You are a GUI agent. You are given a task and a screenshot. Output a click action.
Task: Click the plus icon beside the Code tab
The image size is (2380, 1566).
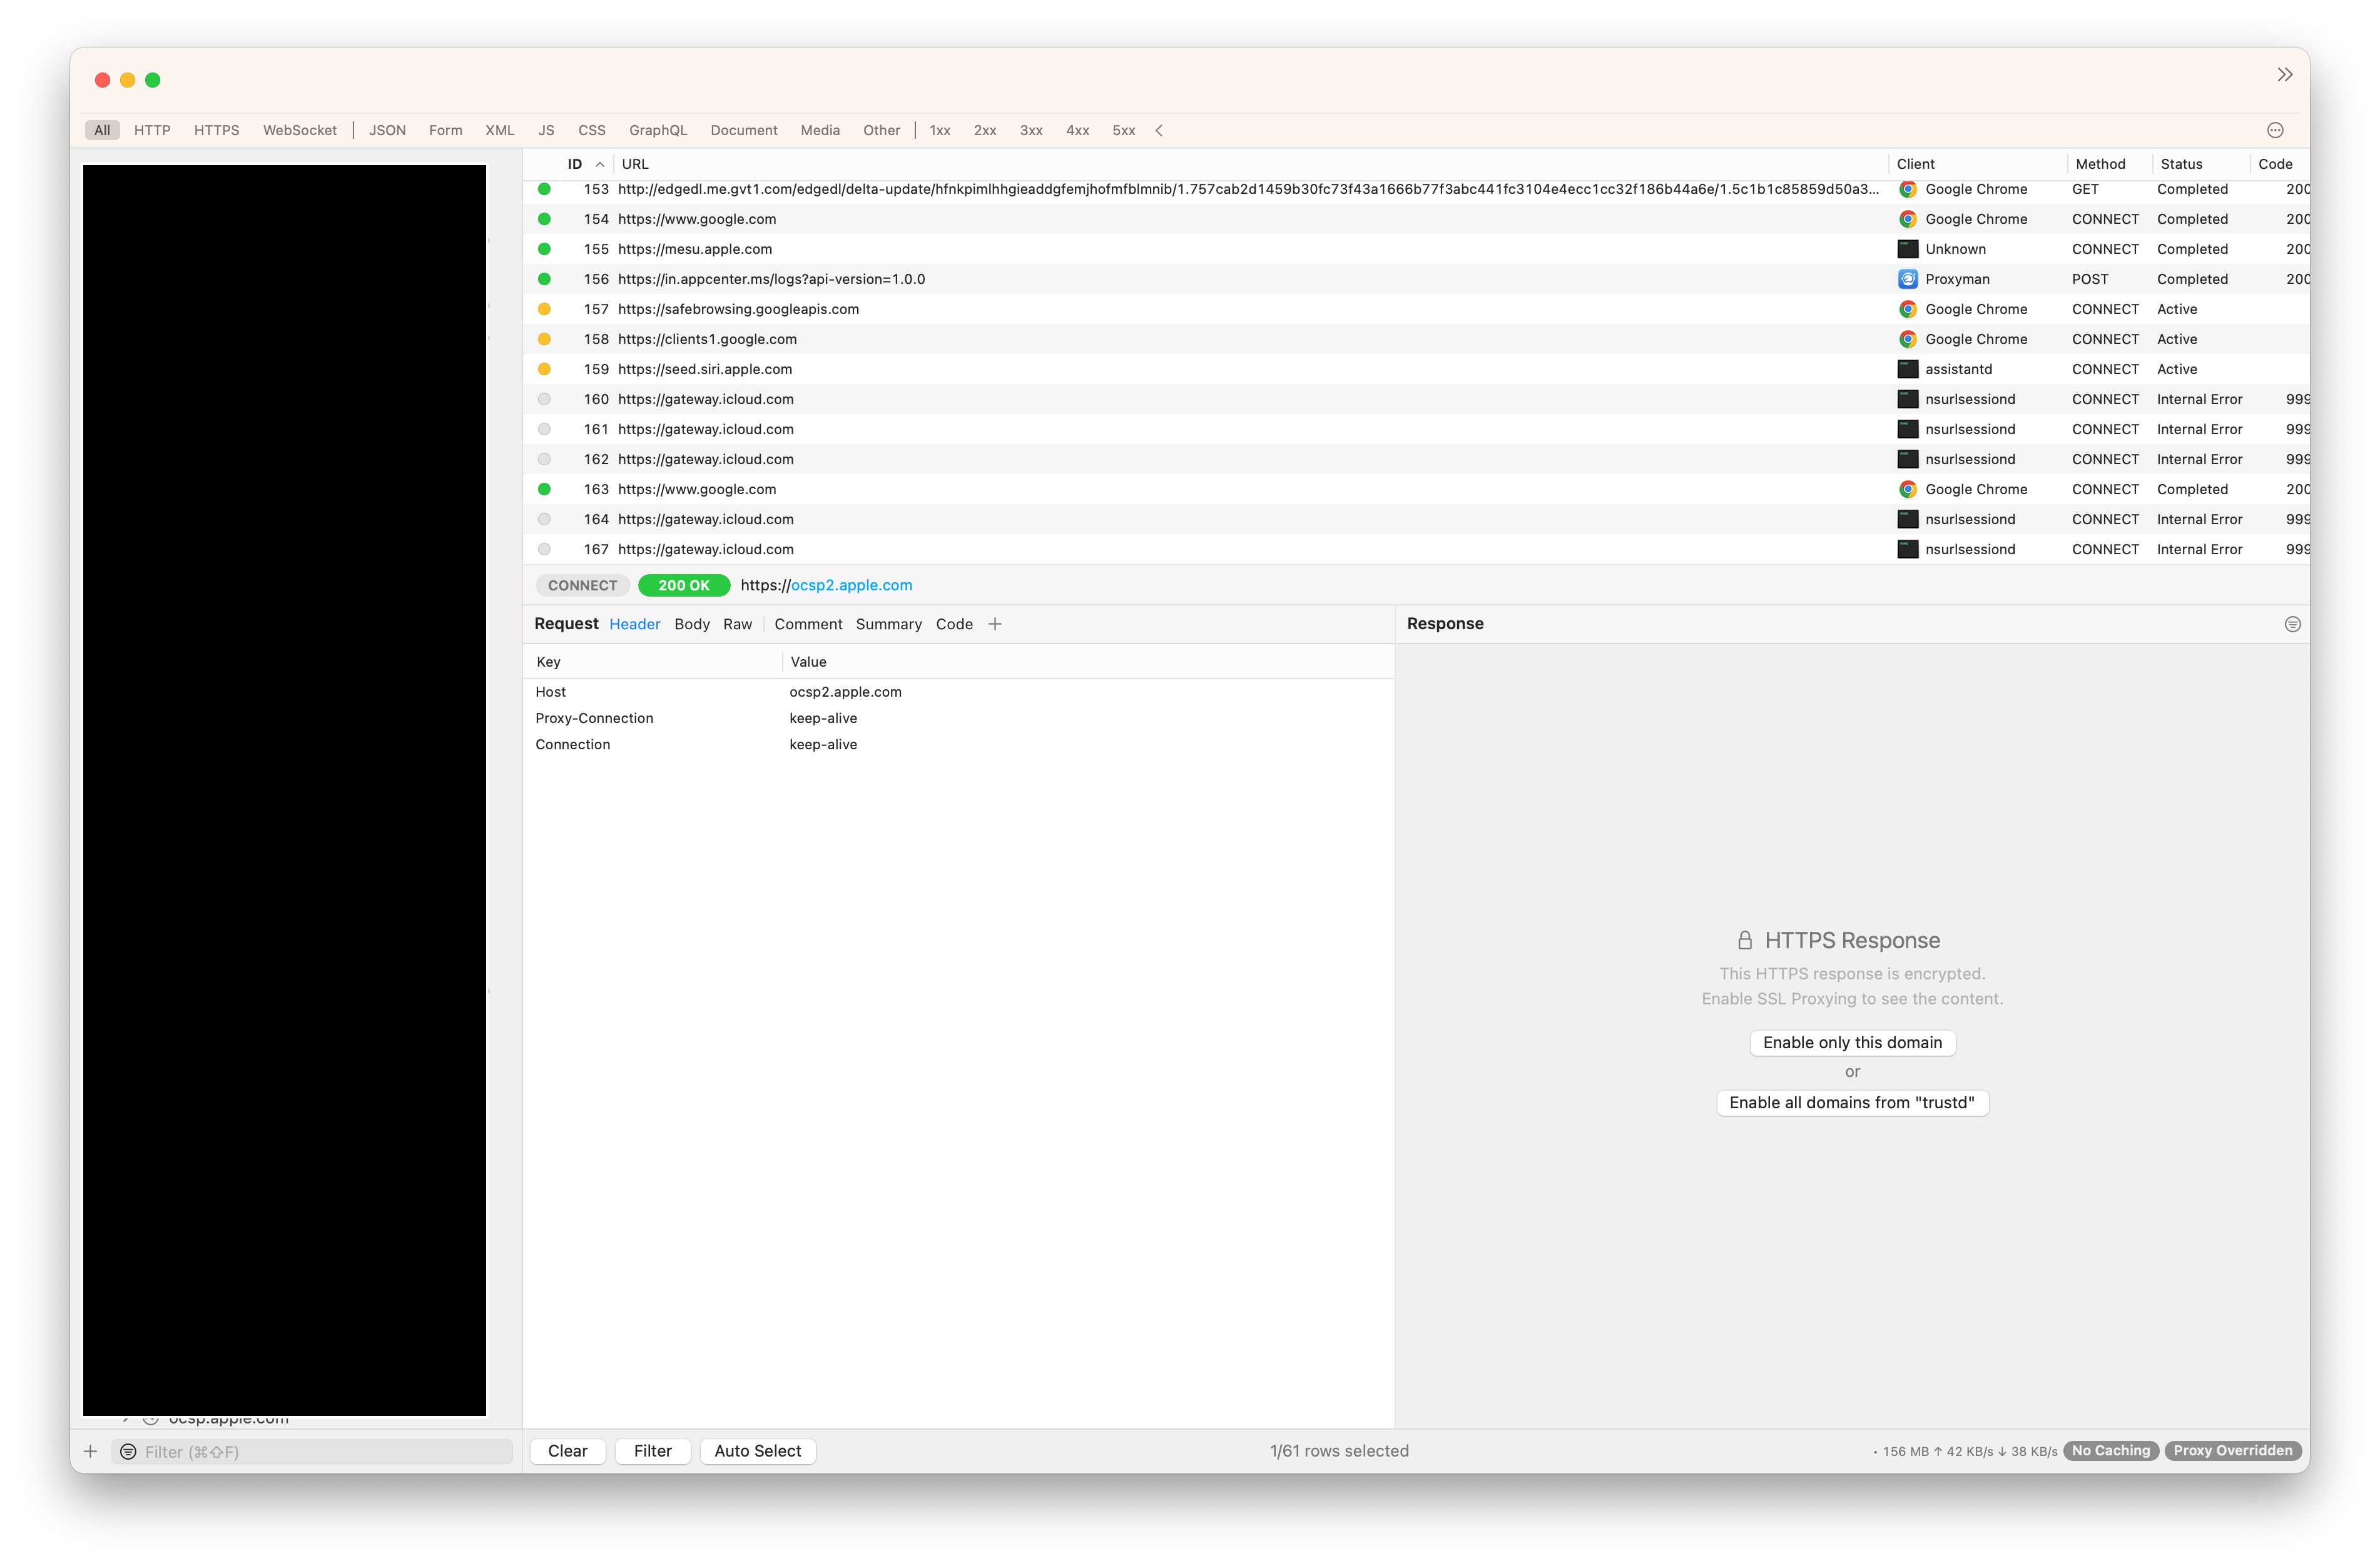click(995, 624)
